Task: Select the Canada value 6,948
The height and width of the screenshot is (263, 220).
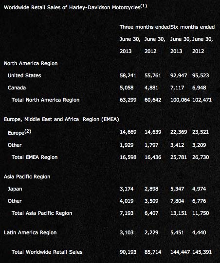Action: [199, 88]
